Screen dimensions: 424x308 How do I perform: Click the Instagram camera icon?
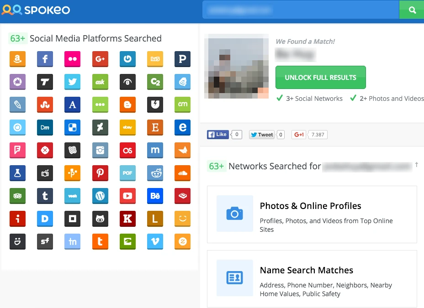pos(100,150)
